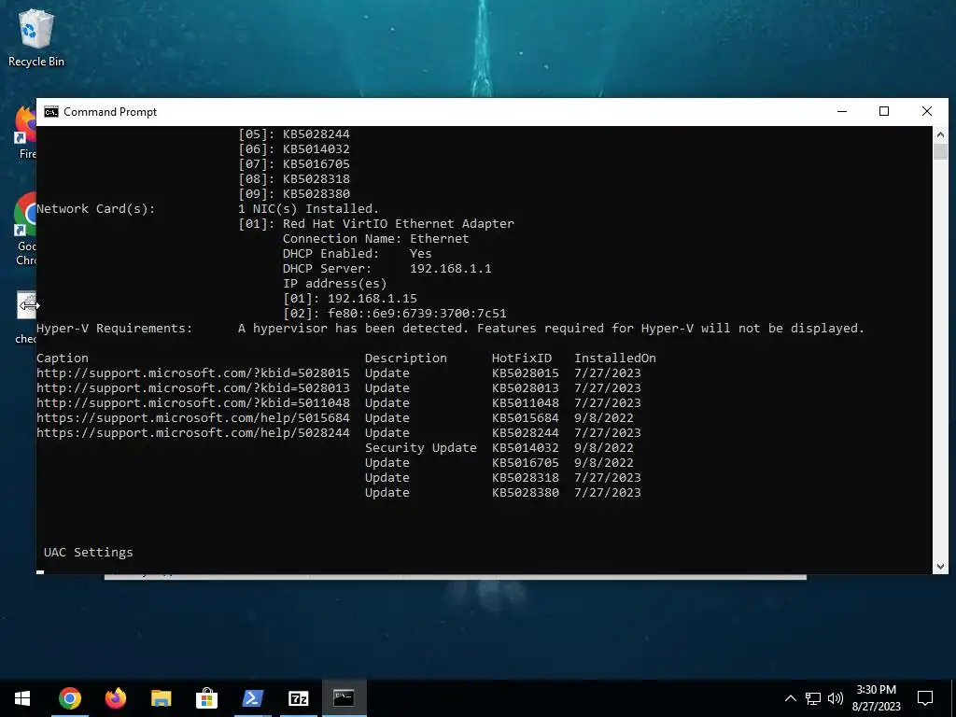The width and height of the screenshot is (956, 717).
Task: Click the [07]: KB5016705 list line
Action: 294,164
